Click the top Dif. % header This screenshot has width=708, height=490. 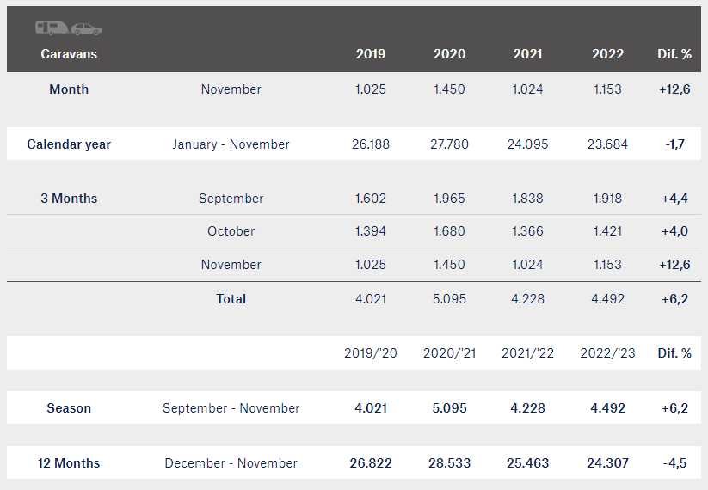(674, 54)
